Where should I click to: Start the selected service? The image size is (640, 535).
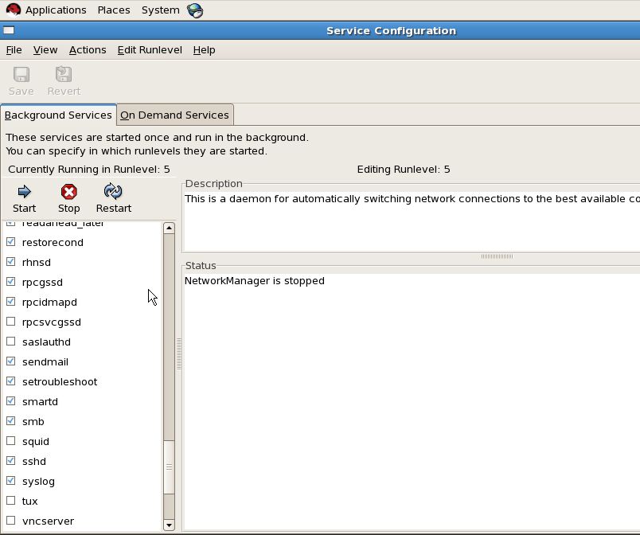[x=24, y=199]
